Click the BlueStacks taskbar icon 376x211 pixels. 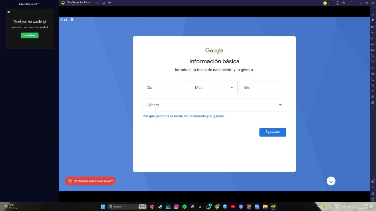click(273, 207)
